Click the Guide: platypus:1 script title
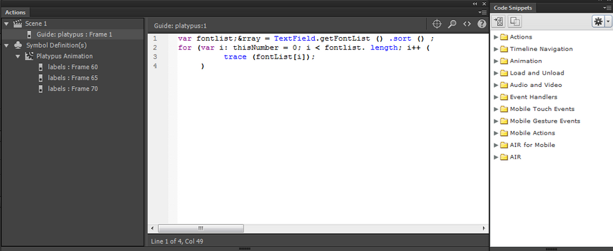Screen dimensions: 613x251 180,26
